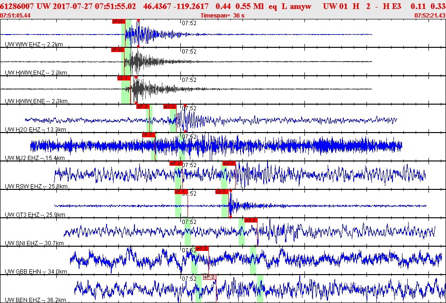The height and width of the screenshot is (303, 446).
Task: Click the eS 2 pick flag on RSW trace
Action: [x=229, y=163]
